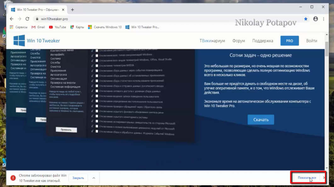Viewport: 334px width, 187px height.
Task: Open the Сервисы apps bookmark
Action: [19, 27]
